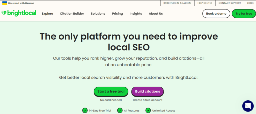The width and height of the screenshot is (256, 114).
Task: Click the Try for free button
Action: 244,13
